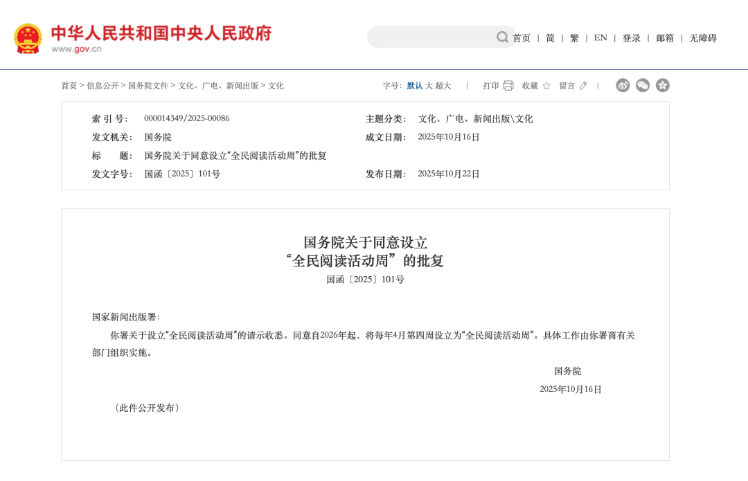Open the 登录 login link
This screenshot has width=748, height=481.
coord(631,39)
